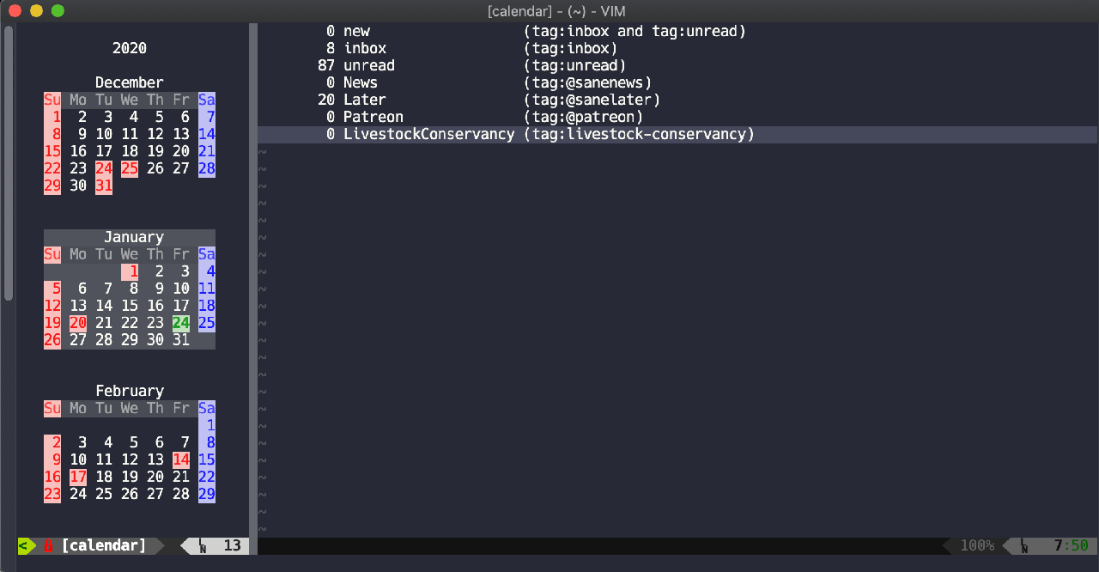Select February 14 in the calendar
This screenshot has height=572, width=1099.
(x=181, y=459)
